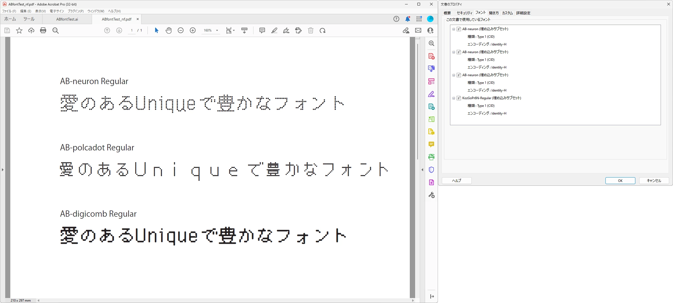Click the OK button in properties dialog
The width and height of the screenshot is (673, 303).
tap(620, 181)
